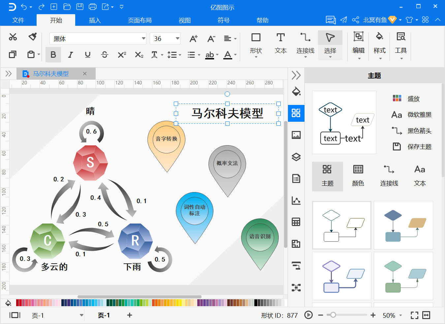Viewport: 445px width, 324px height.
Task: Click the Paste clipboard icon
Action: pos(31,54)
